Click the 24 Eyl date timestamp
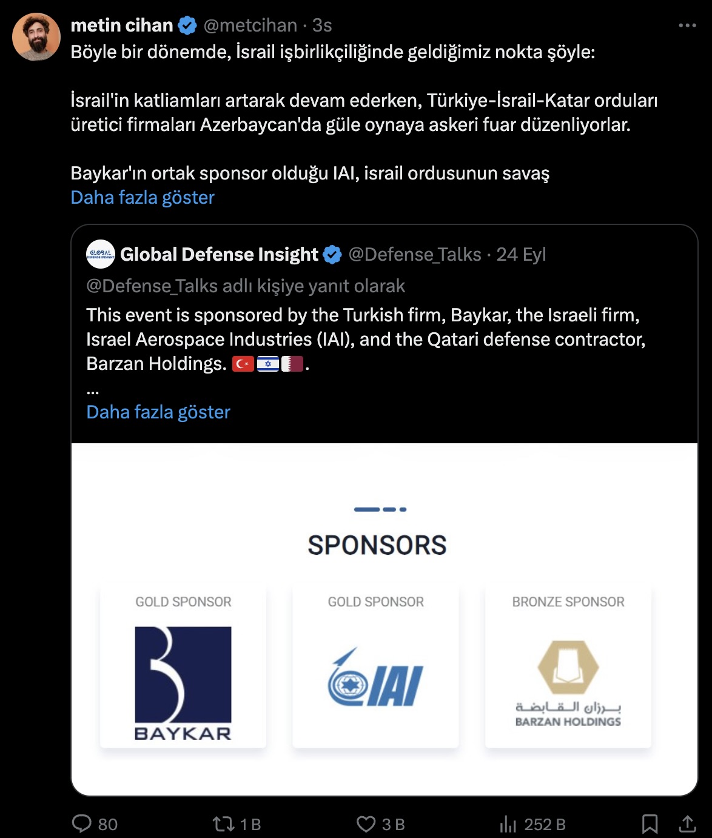The image size is (712, 838). click(521, 255)
